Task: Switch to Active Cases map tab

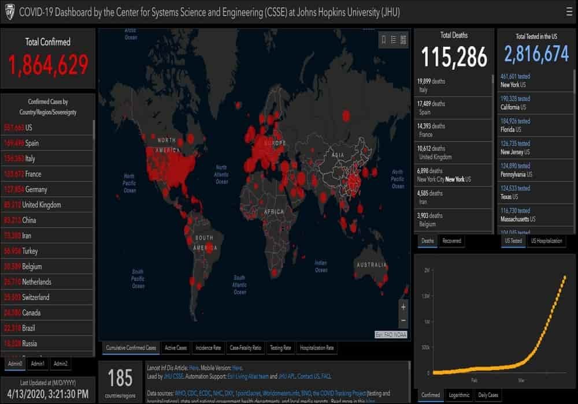Action: tap(176, 347)
